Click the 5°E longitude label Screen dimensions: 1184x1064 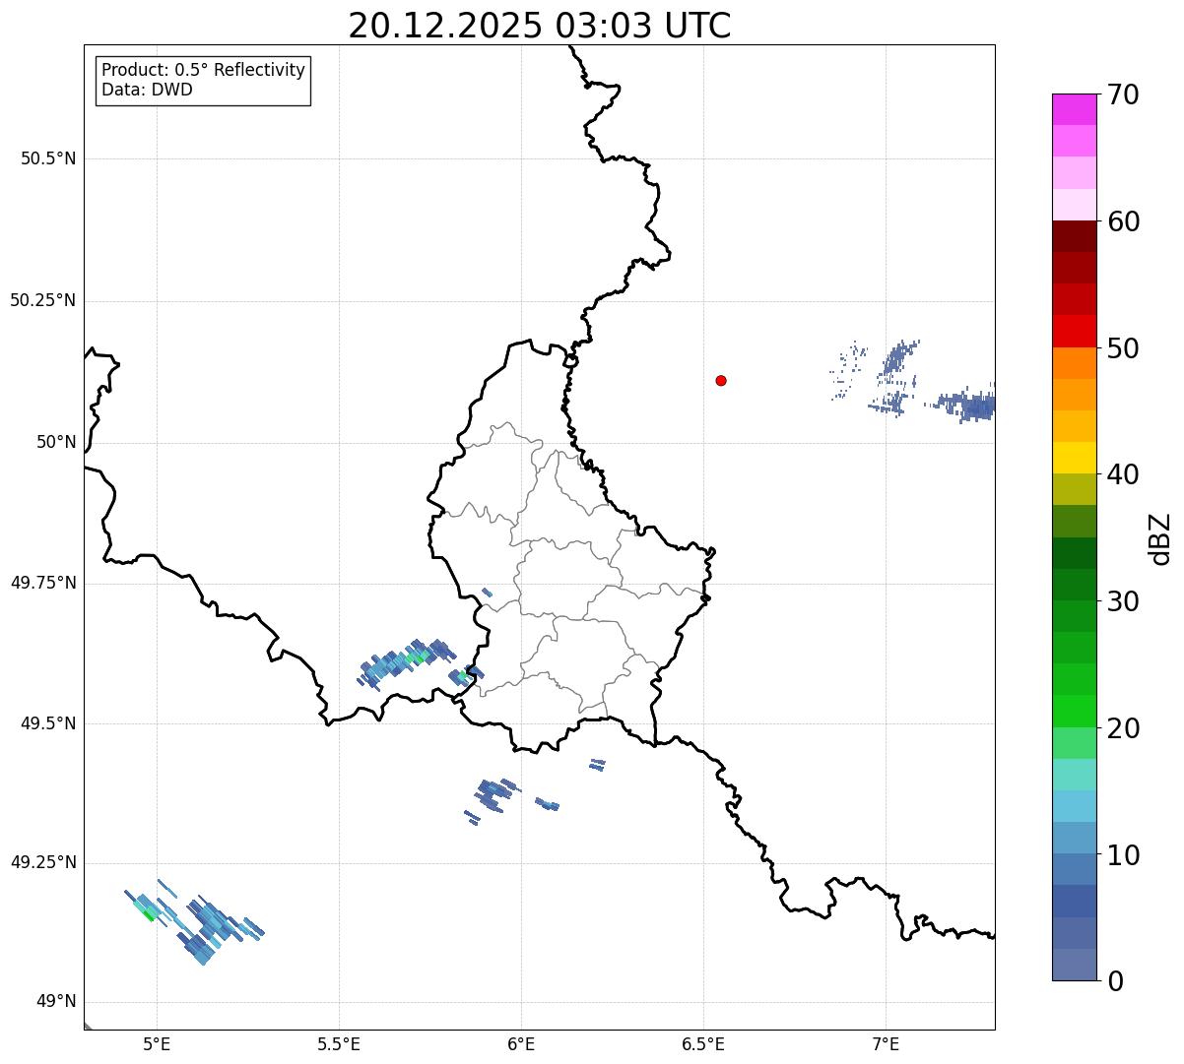pos(157,1043)
